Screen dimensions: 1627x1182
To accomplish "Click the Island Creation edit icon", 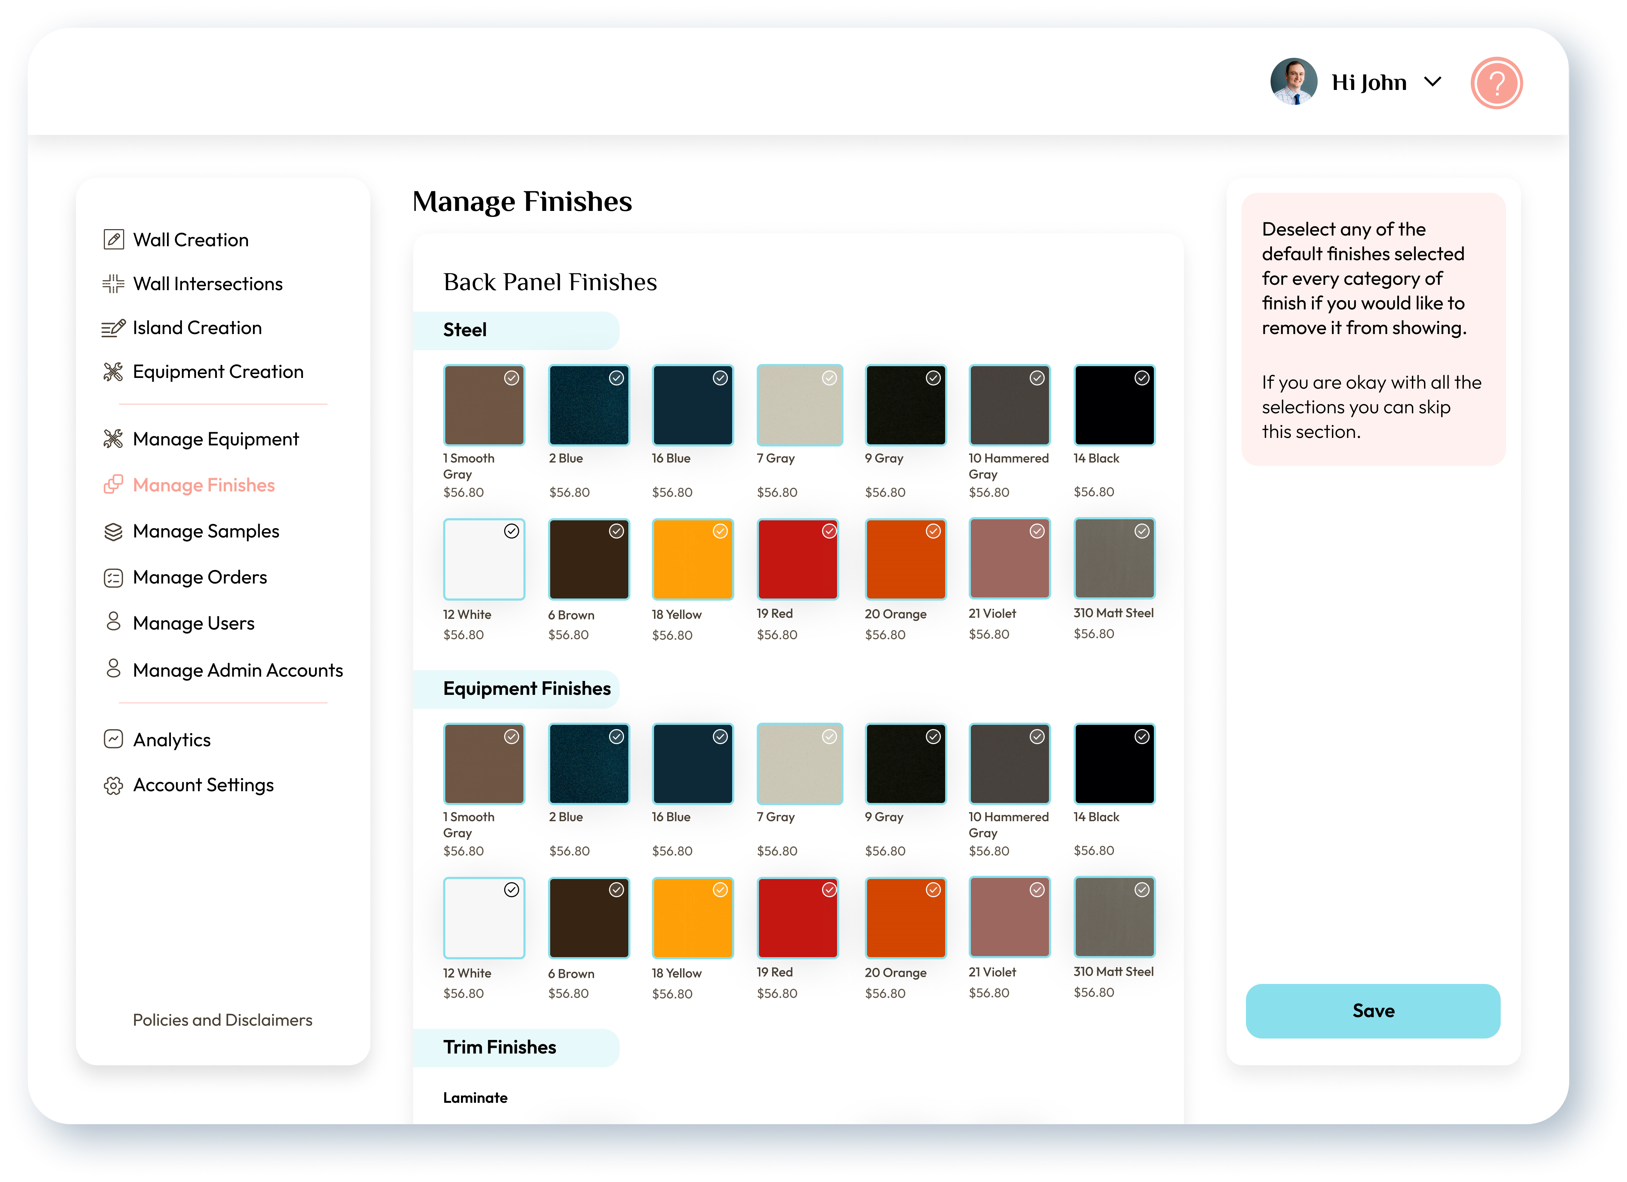I will [x=113, y=328].
